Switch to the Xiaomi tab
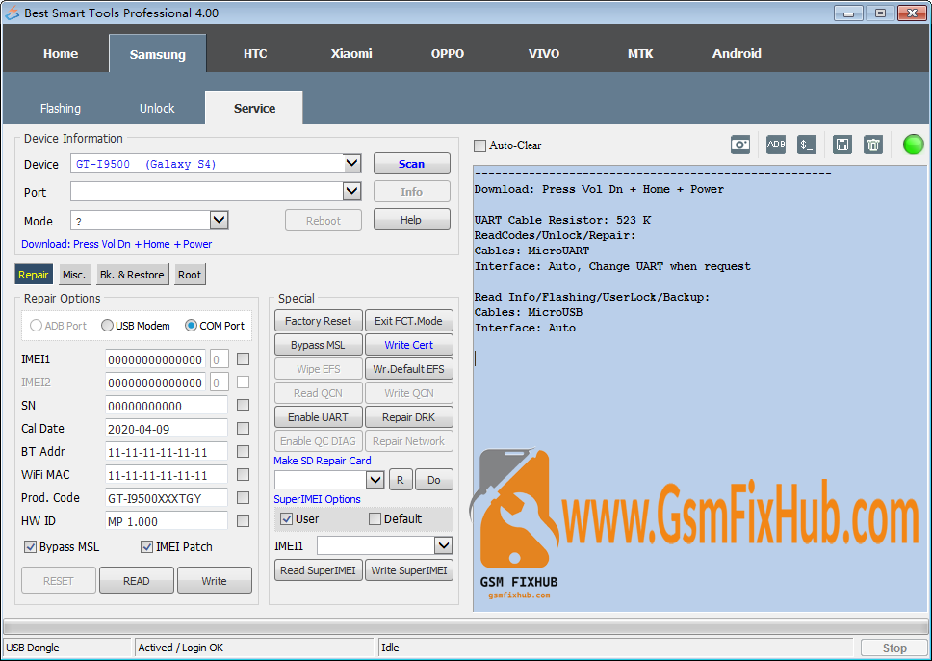The image size is (932, 661). 351,54
